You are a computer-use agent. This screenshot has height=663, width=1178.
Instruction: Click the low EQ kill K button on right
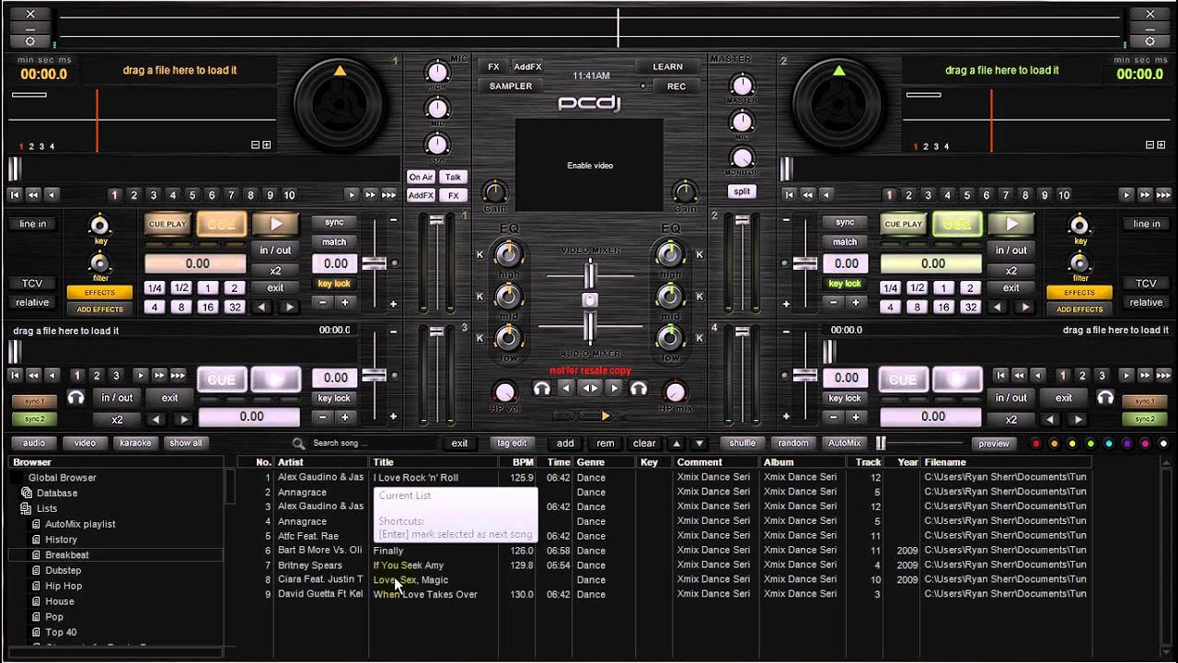coord(700,340)
